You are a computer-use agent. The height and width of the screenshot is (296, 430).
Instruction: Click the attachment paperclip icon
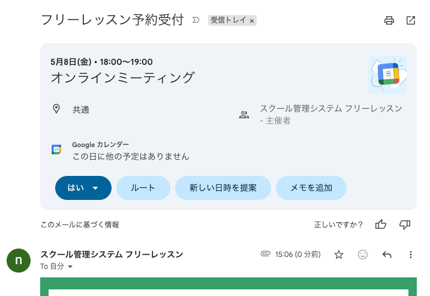coord(266,254)
